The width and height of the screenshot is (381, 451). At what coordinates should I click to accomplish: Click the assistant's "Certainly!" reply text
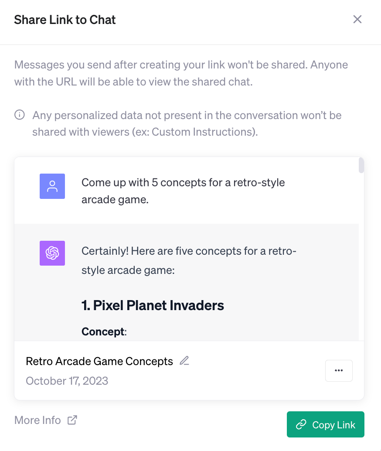[x=189, y=260]
